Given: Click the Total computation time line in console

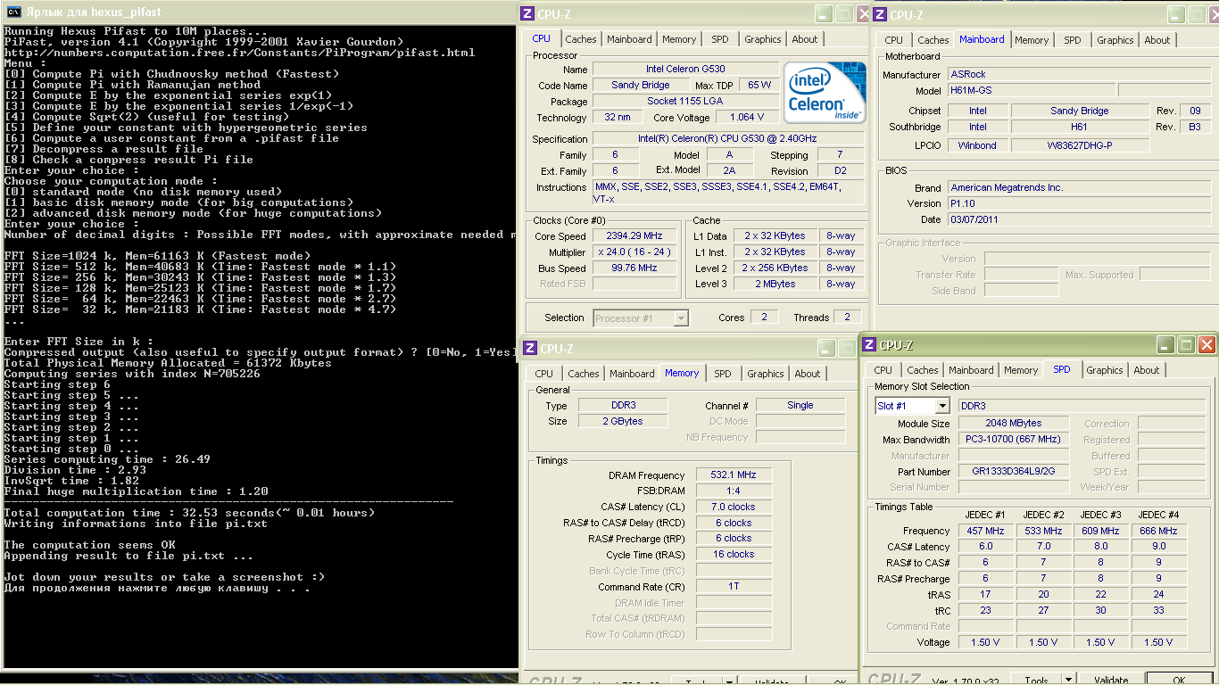Looking at the screenshot, I should tap(190, 513).
